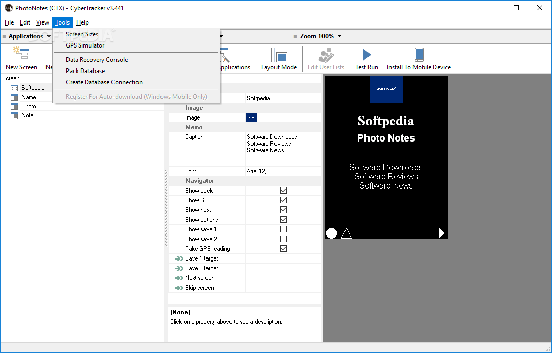The image size is (552, 353).
Task: Enable the Show save 1 checkbox
Action: click(x=283, y=229)
